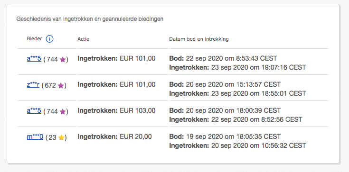Open a***5 link with bid dated 22 sep
Image resolution: width=349 pixels, height=172 pixels.
[x=34, y=58]
